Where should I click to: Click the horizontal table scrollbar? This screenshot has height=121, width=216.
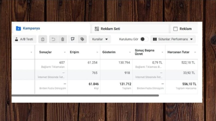85,95
